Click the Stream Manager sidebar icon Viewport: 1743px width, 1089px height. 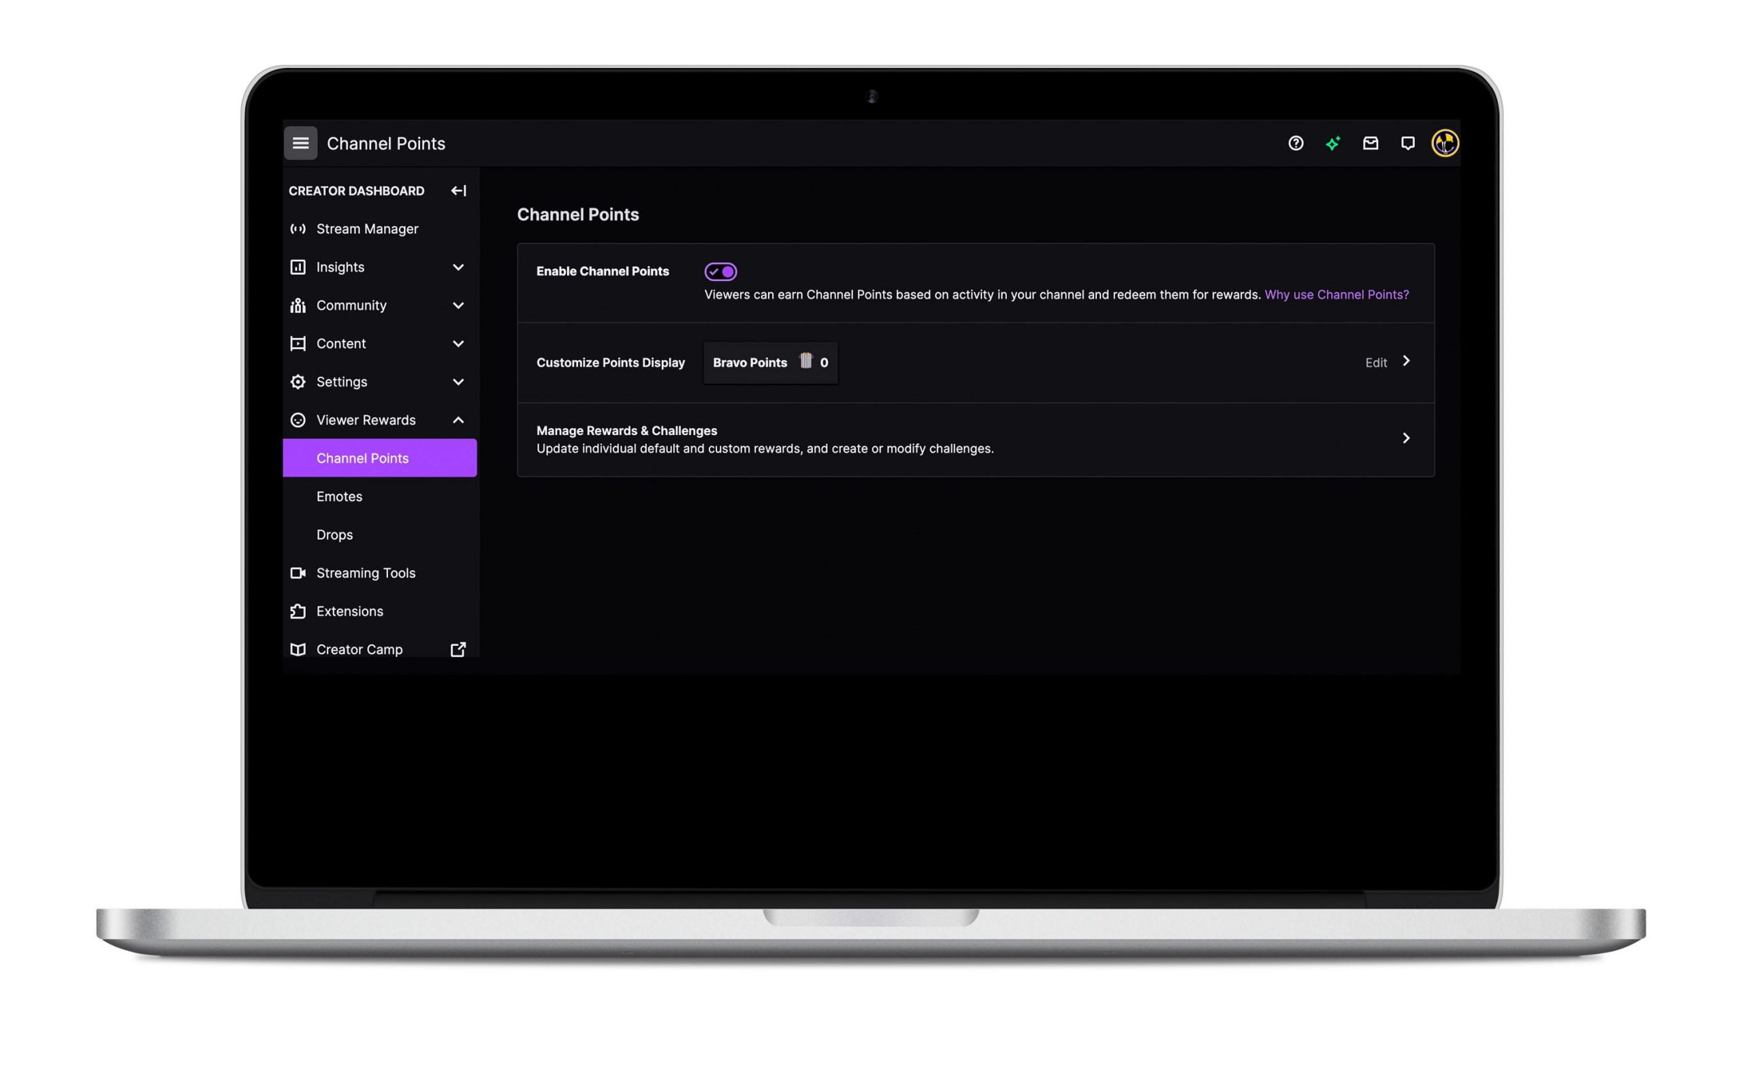(298, 228)
